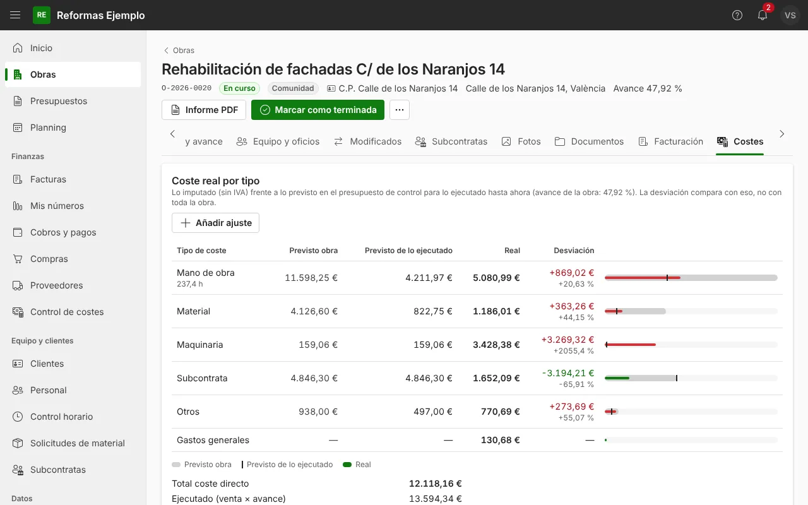Go back to Obras breadcrumb
This screenshot has width=808, height=505.
point(179,50)
